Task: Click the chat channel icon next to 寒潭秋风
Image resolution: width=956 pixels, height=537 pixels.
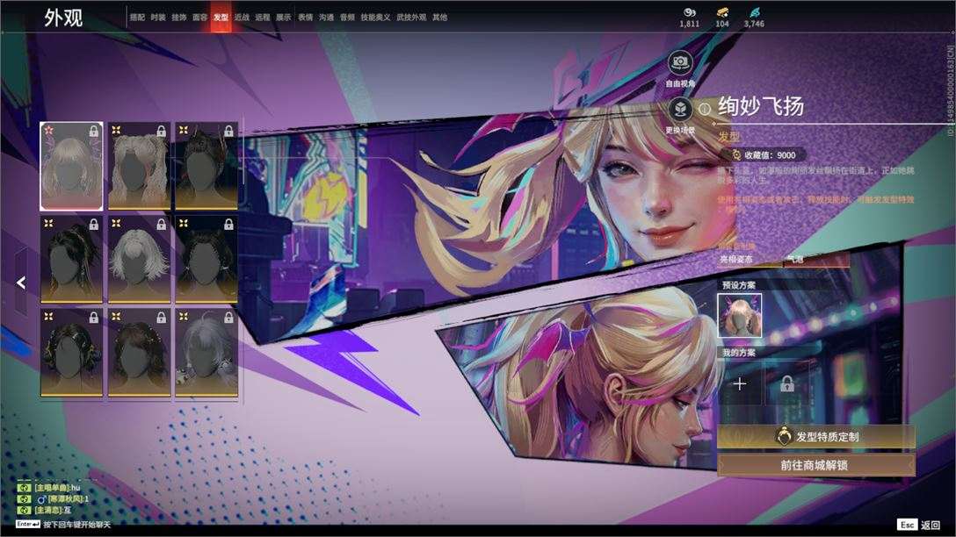Action: [24, 498]
